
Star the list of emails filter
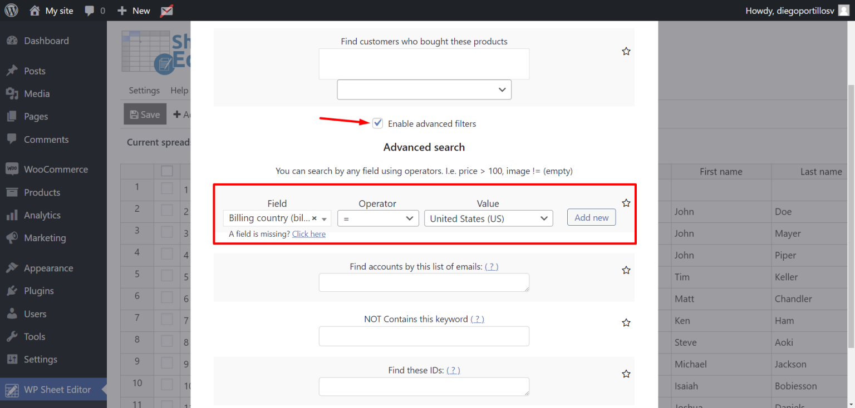coord(626,270)
